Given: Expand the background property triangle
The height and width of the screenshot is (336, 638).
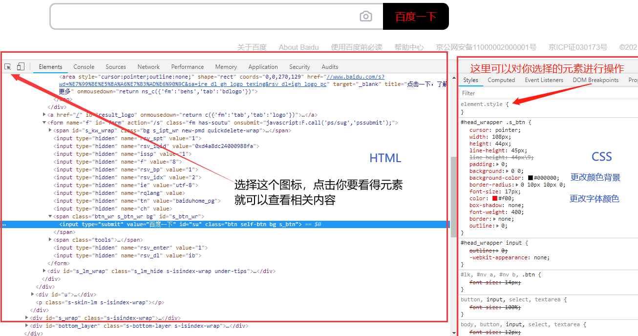Looking at the screenshot, I should tap(508, 171).
